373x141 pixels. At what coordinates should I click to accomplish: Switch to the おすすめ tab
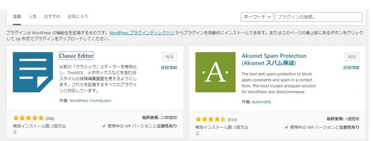click(52, 17)
